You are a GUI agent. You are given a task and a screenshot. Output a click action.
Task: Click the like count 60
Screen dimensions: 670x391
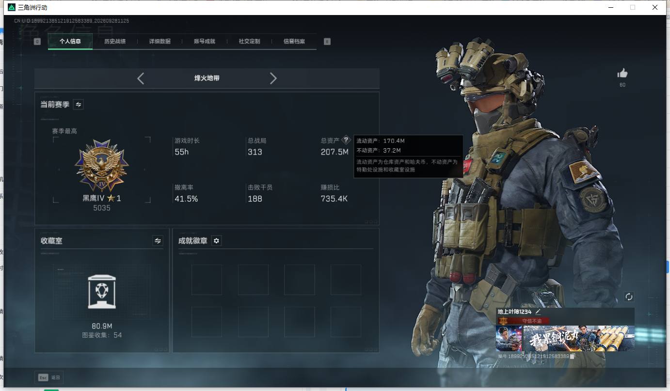point(622,85)
